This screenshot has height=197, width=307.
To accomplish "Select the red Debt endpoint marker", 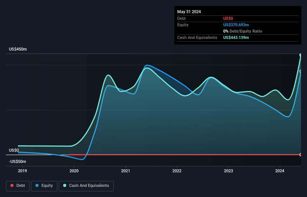I will [301, 155].
